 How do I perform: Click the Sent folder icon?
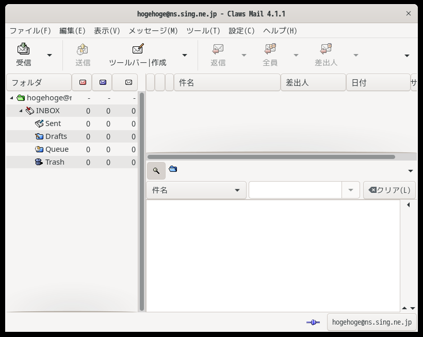click(x=39, y=123)
